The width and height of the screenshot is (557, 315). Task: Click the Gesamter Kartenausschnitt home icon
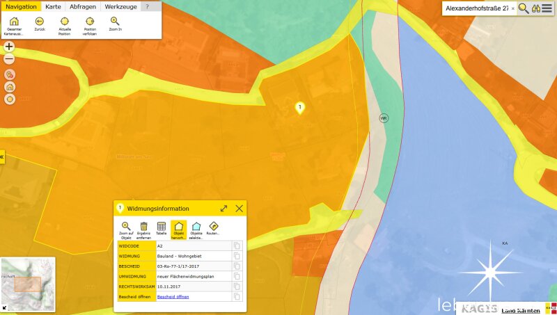[14, 22]
